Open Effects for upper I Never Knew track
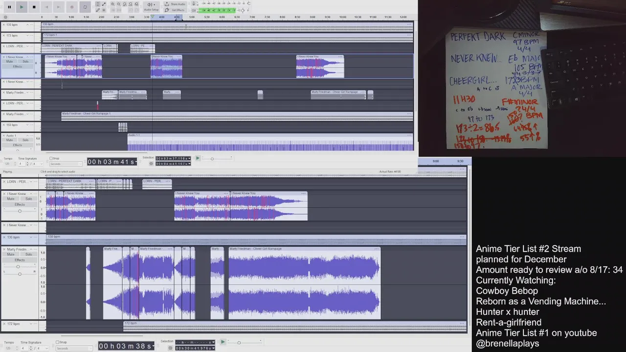Viewport: 626px width, 352px height. (x=18, y=66)
